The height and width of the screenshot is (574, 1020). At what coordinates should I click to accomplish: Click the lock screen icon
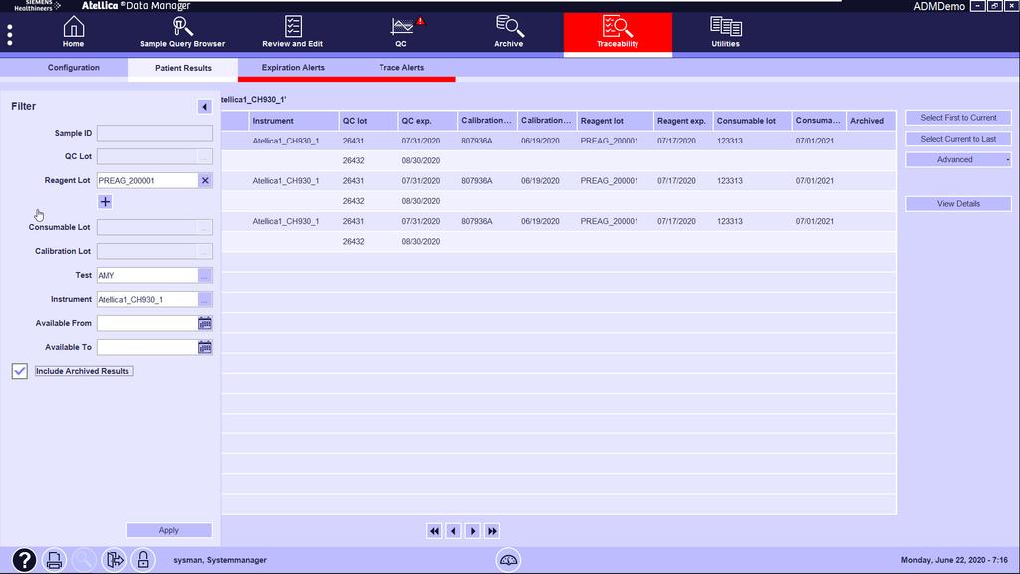143,560
